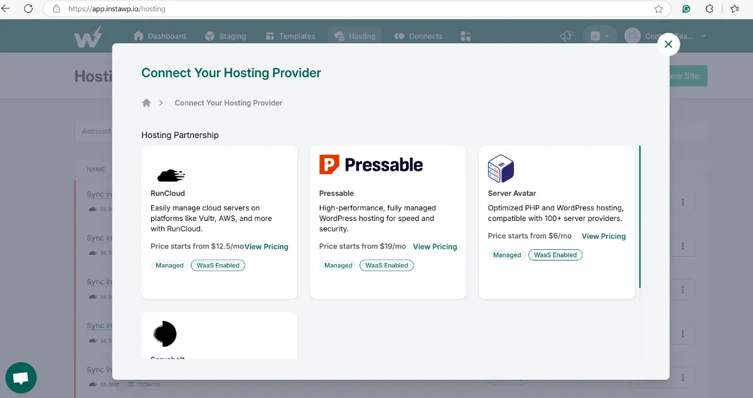Click 'Price starts from $19/mo' text

tap(362, 247)
